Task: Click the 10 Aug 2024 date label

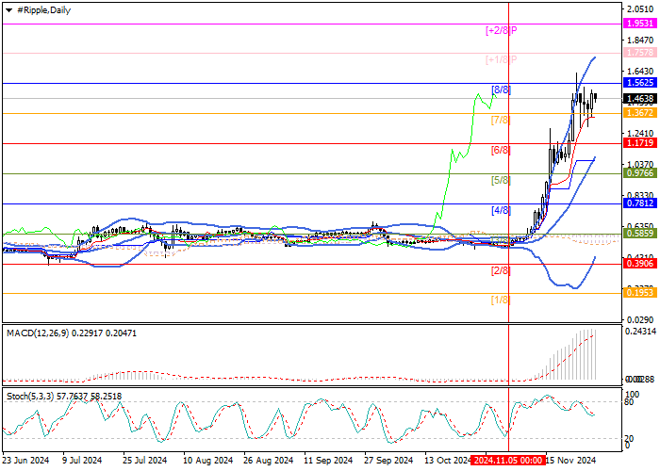Action: (x=208, y=461)
